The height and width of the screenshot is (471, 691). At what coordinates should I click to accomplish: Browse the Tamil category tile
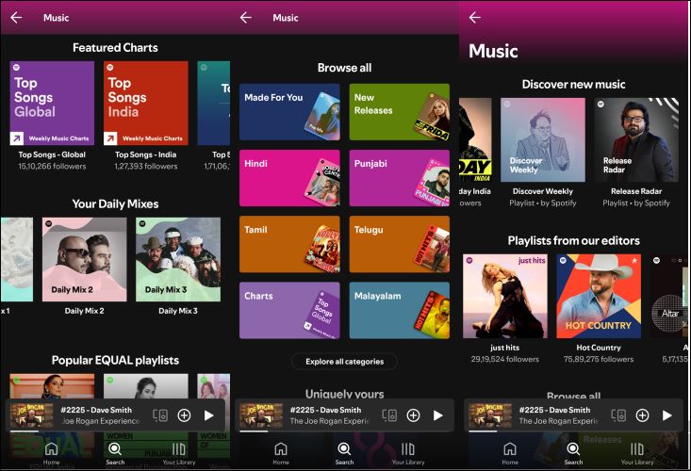pos(289,244)
